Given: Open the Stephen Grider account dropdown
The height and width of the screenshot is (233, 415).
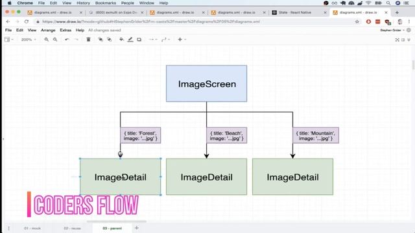Looking at the screenshot, I should click(392, 30).
